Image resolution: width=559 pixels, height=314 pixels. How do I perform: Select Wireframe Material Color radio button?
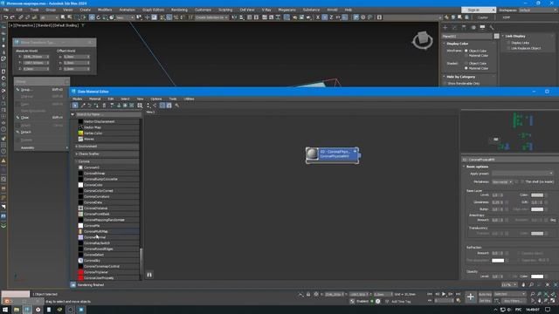coord(466,56)
